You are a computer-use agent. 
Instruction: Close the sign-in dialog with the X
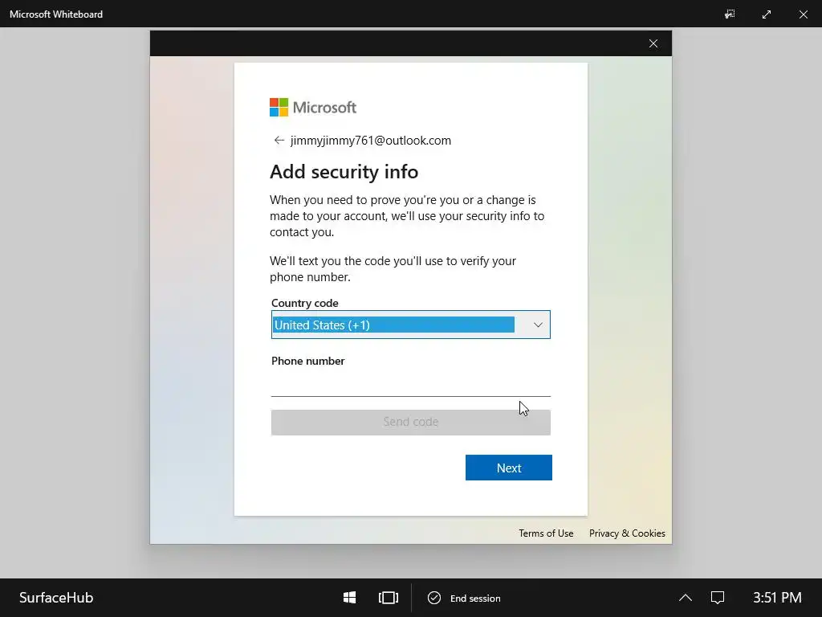click(x=653, y=43)
